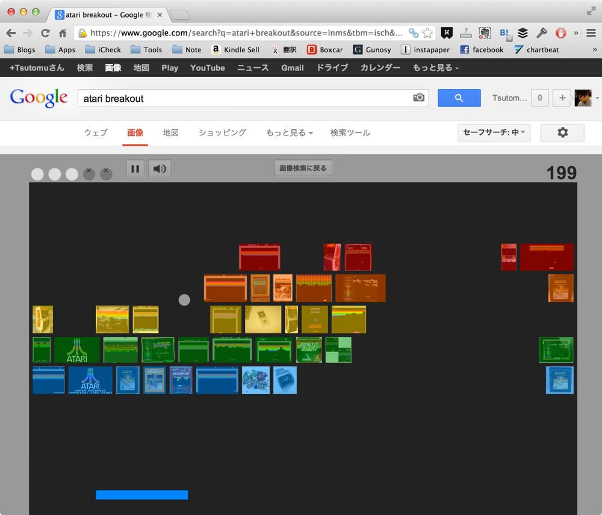The width and height of the screenshot is (602, 515).
Task: Select the ショッピング tab
Action: (x=222, y=133)
